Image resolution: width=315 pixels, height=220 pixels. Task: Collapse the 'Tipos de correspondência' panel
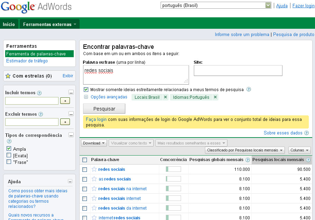71,135
